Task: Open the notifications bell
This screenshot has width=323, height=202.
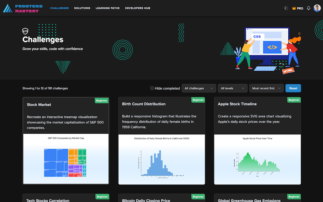Action: pos(309,8)
